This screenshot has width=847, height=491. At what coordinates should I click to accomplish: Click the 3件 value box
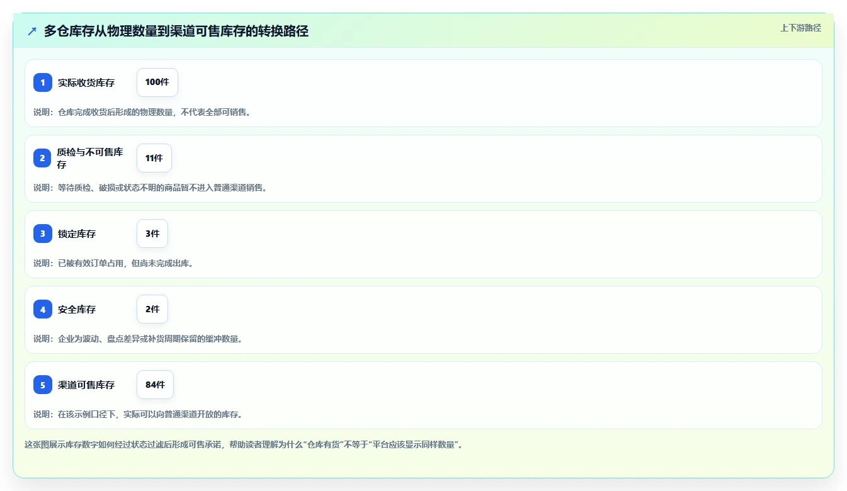[152, 234]
